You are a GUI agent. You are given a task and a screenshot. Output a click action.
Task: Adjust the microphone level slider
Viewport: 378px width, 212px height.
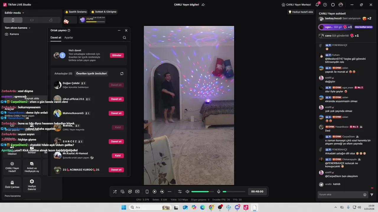tap(234, 192)
